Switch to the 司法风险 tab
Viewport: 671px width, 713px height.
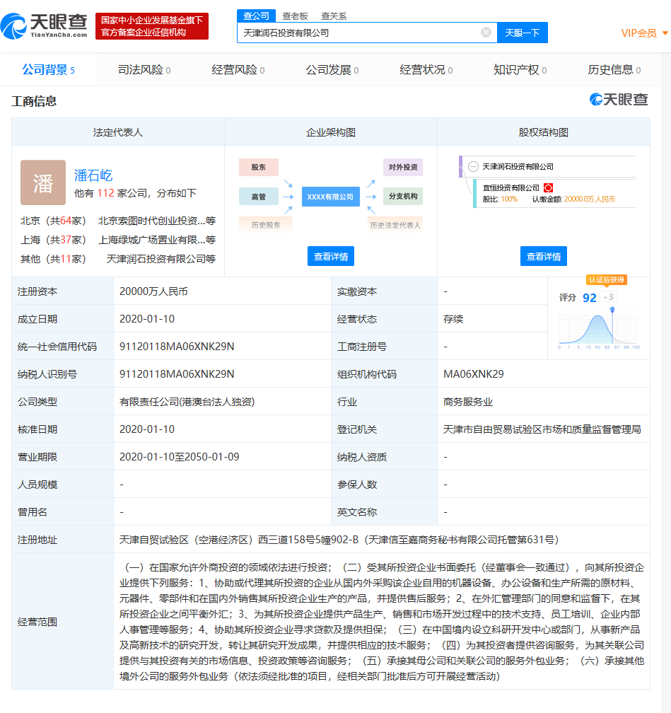point(138,69)
